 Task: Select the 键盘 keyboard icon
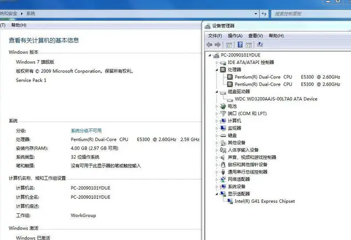point(223,135)
